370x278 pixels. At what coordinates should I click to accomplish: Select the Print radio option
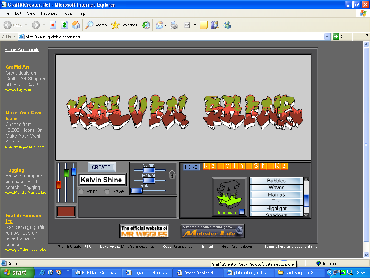(x=81, y=191)
